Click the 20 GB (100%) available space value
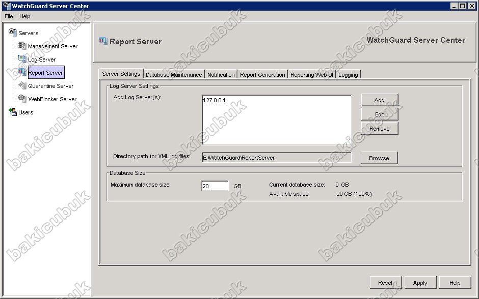The image size is (479, 299). coord(354,194)
